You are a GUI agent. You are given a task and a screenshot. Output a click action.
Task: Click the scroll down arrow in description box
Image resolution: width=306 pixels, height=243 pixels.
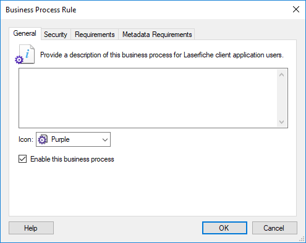[281, 121]
